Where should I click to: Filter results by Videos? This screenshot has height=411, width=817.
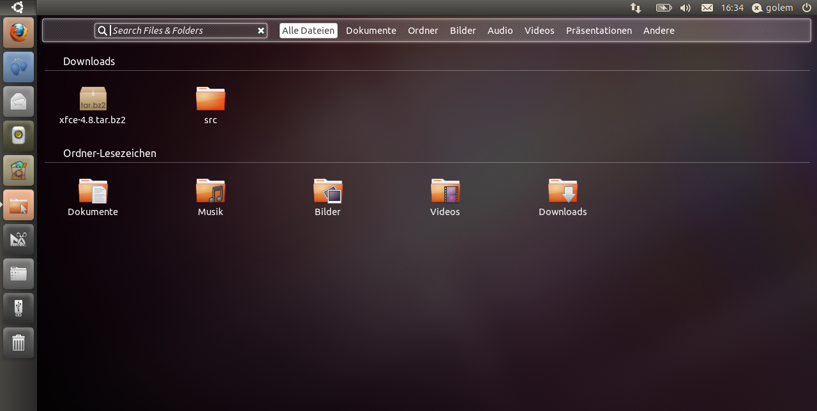pos(539,31)
